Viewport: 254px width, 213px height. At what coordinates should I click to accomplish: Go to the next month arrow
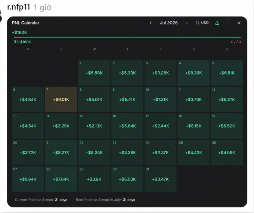pyautogui.click(x=187, y=23)
